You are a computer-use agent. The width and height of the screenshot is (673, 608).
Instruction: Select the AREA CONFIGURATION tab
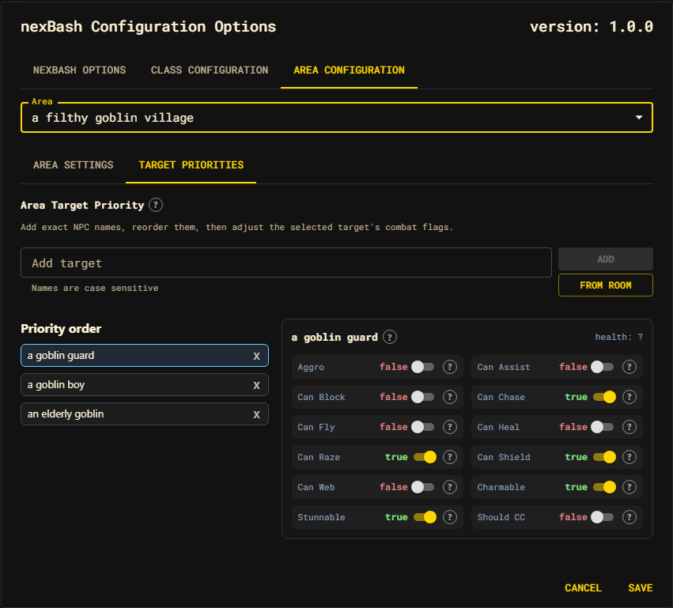pyautogui.click(x=349, y=70)
